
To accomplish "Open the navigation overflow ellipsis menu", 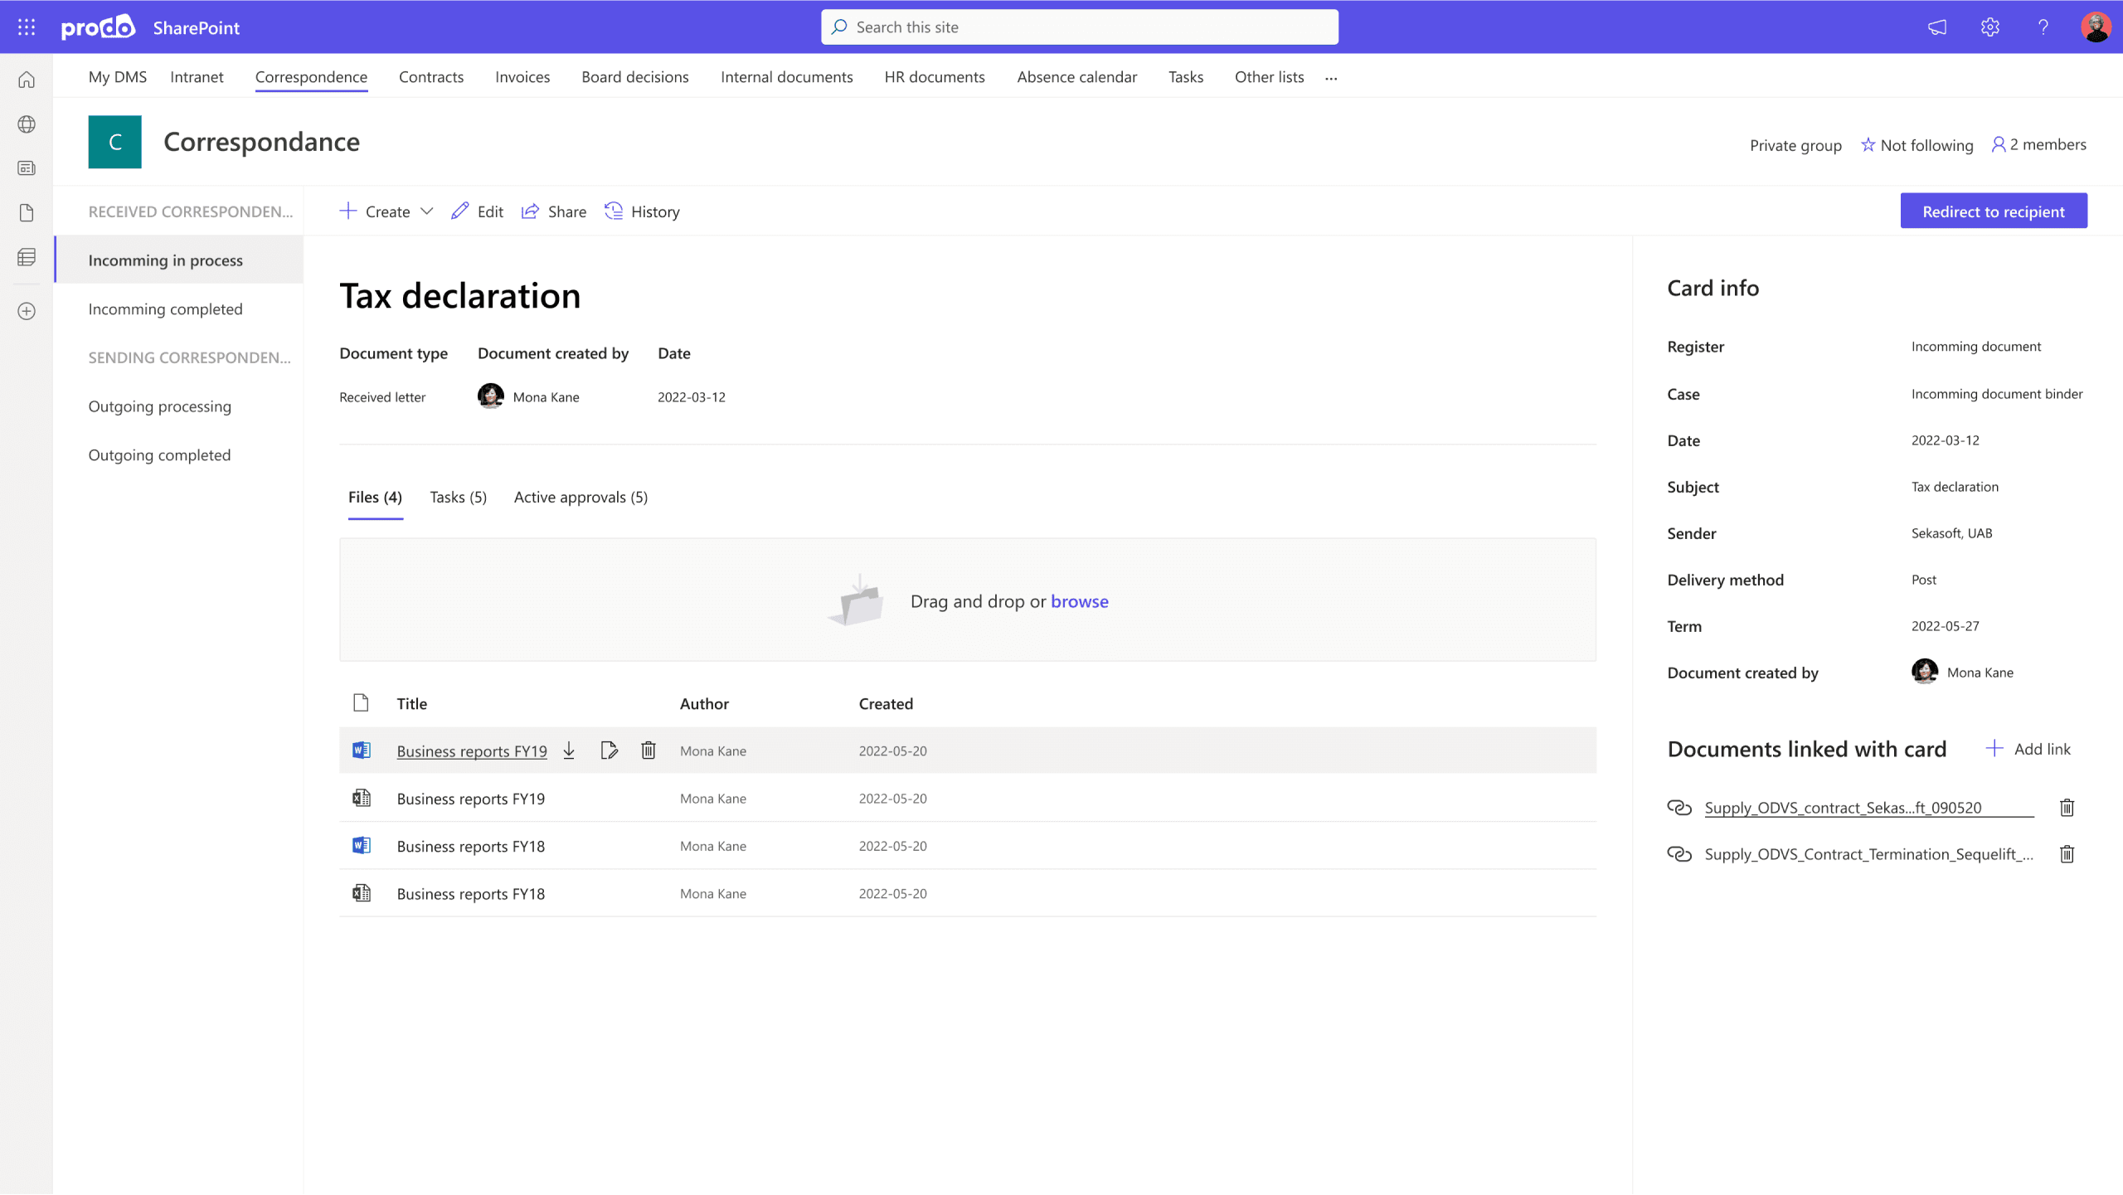I will [1331, 78].
